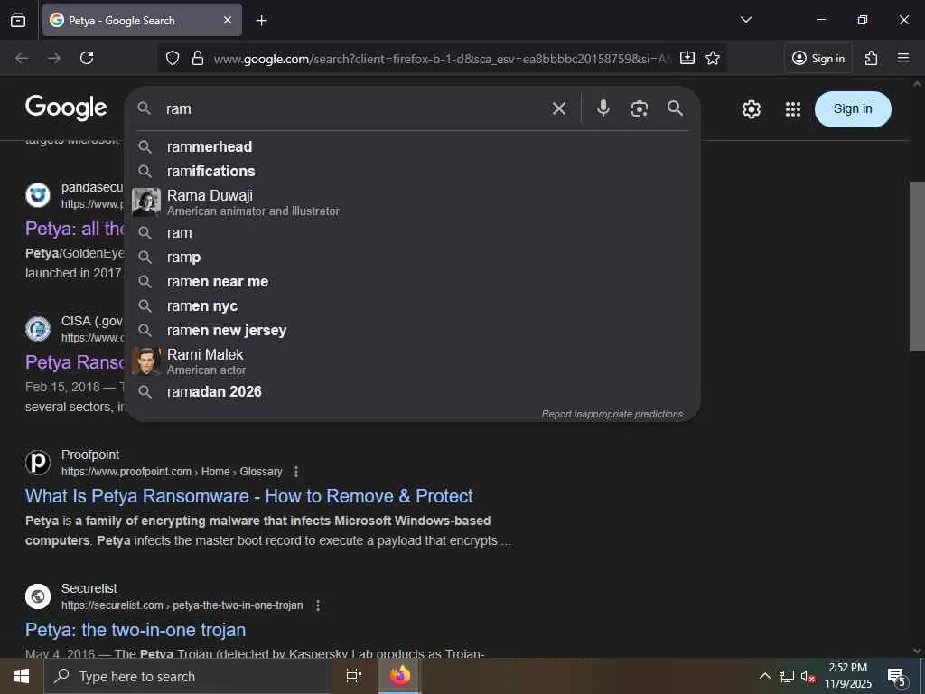The height and width of the screenshot is (694, 925).
Task: Open the notification center icon
Action: 897,676
